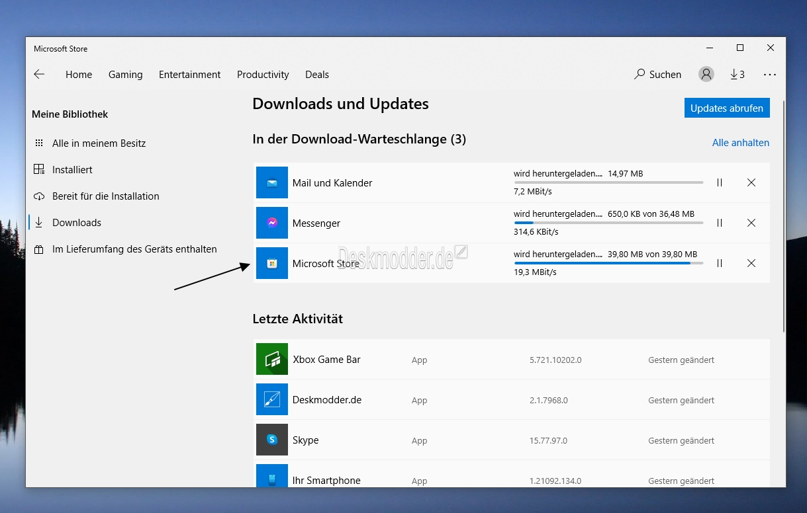Open the user account profile icon

tap(706, 74)
